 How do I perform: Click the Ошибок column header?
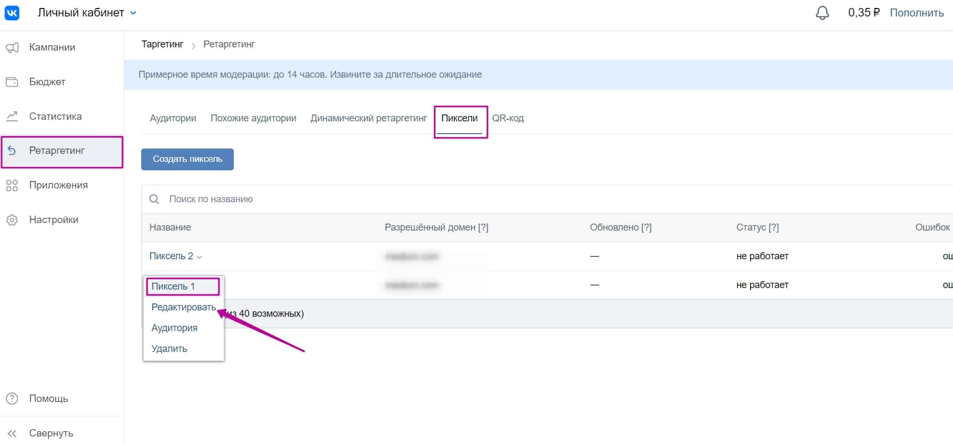point(932,227)
